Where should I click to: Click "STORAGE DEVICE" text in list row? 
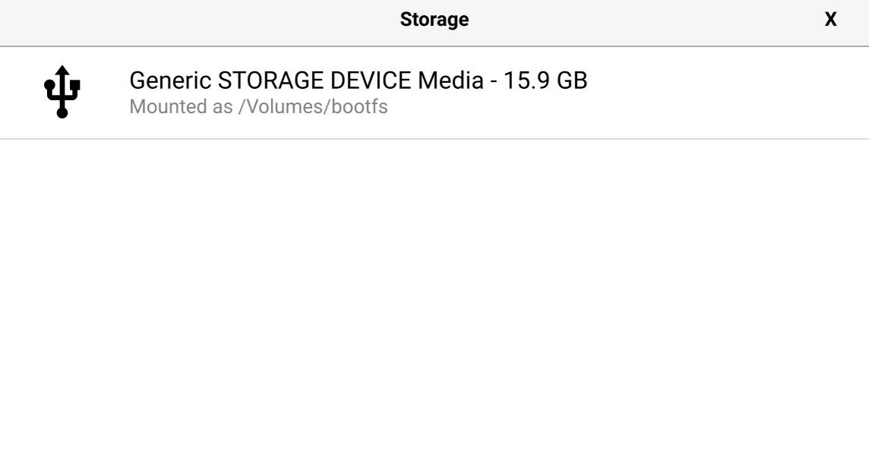(x=314, y=80)
